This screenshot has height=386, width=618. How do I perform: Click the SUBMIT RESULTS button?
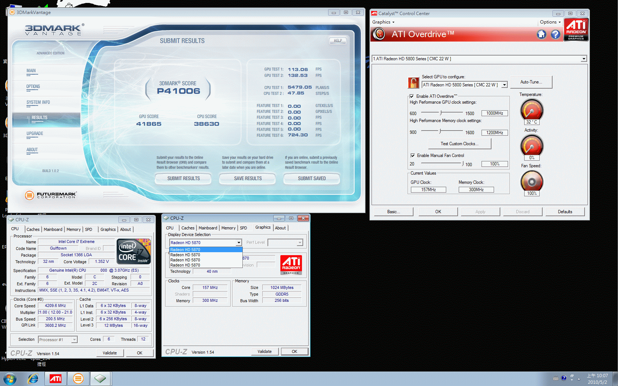(x=183, y=178)
